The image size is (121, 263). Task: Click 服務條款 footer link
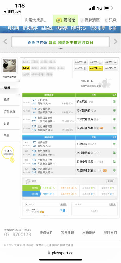[89, 232]
